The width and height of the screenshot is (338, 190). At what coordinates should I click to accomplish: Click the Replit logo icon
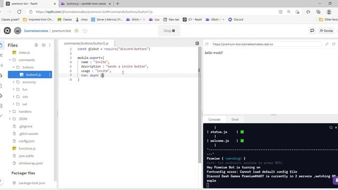(x=7, y=31)
